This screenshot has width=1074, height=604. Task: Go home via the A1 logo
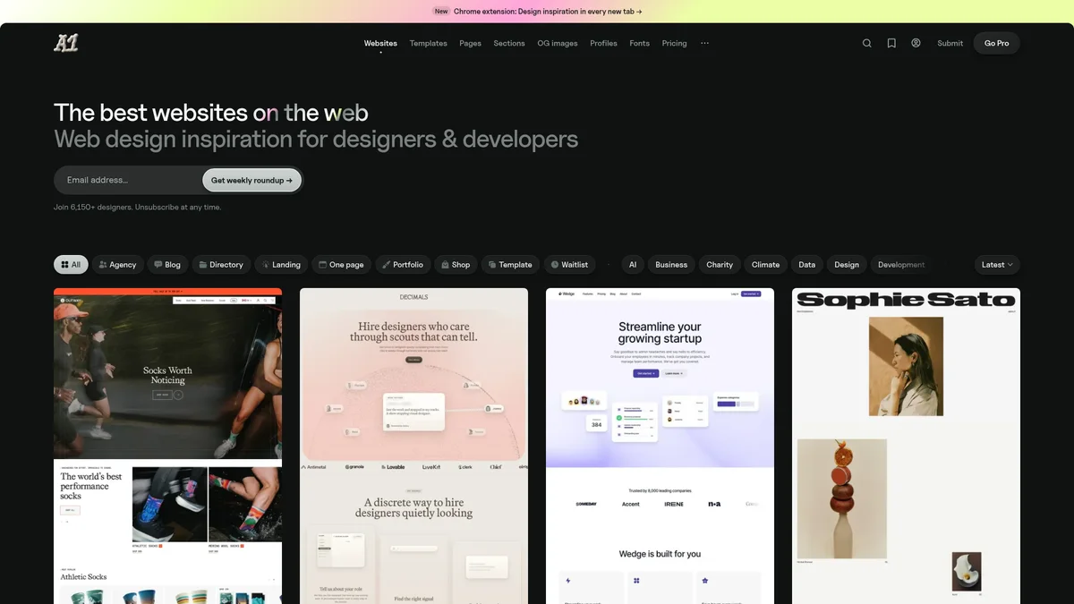[x=66, y=42]
